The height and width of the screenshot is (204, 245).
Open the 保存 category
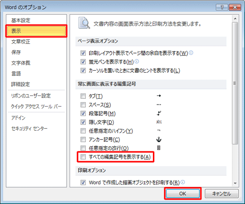(36, 52)
